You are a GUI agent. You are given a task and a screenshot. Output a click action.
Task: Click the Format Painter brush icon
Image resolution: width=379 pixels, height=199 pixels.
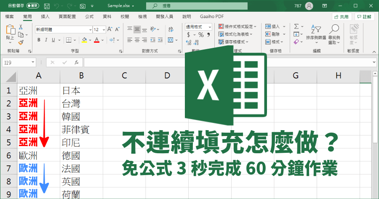pos(21,42)
